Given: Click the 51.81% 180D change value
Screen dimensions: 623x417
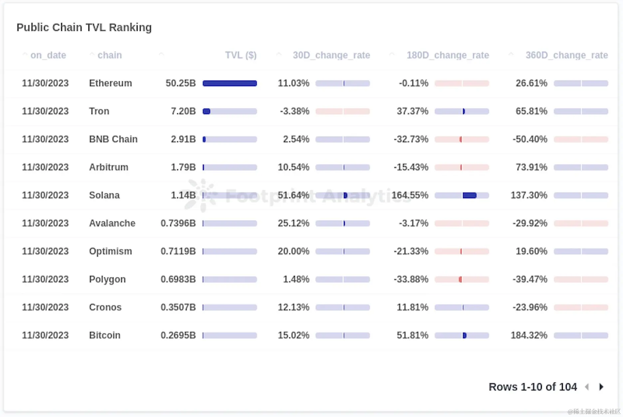Looking at the screenshot, I should (x=412, y=335).
